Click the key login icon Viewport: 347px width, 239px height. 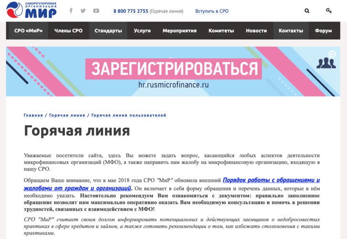(329, 11)
